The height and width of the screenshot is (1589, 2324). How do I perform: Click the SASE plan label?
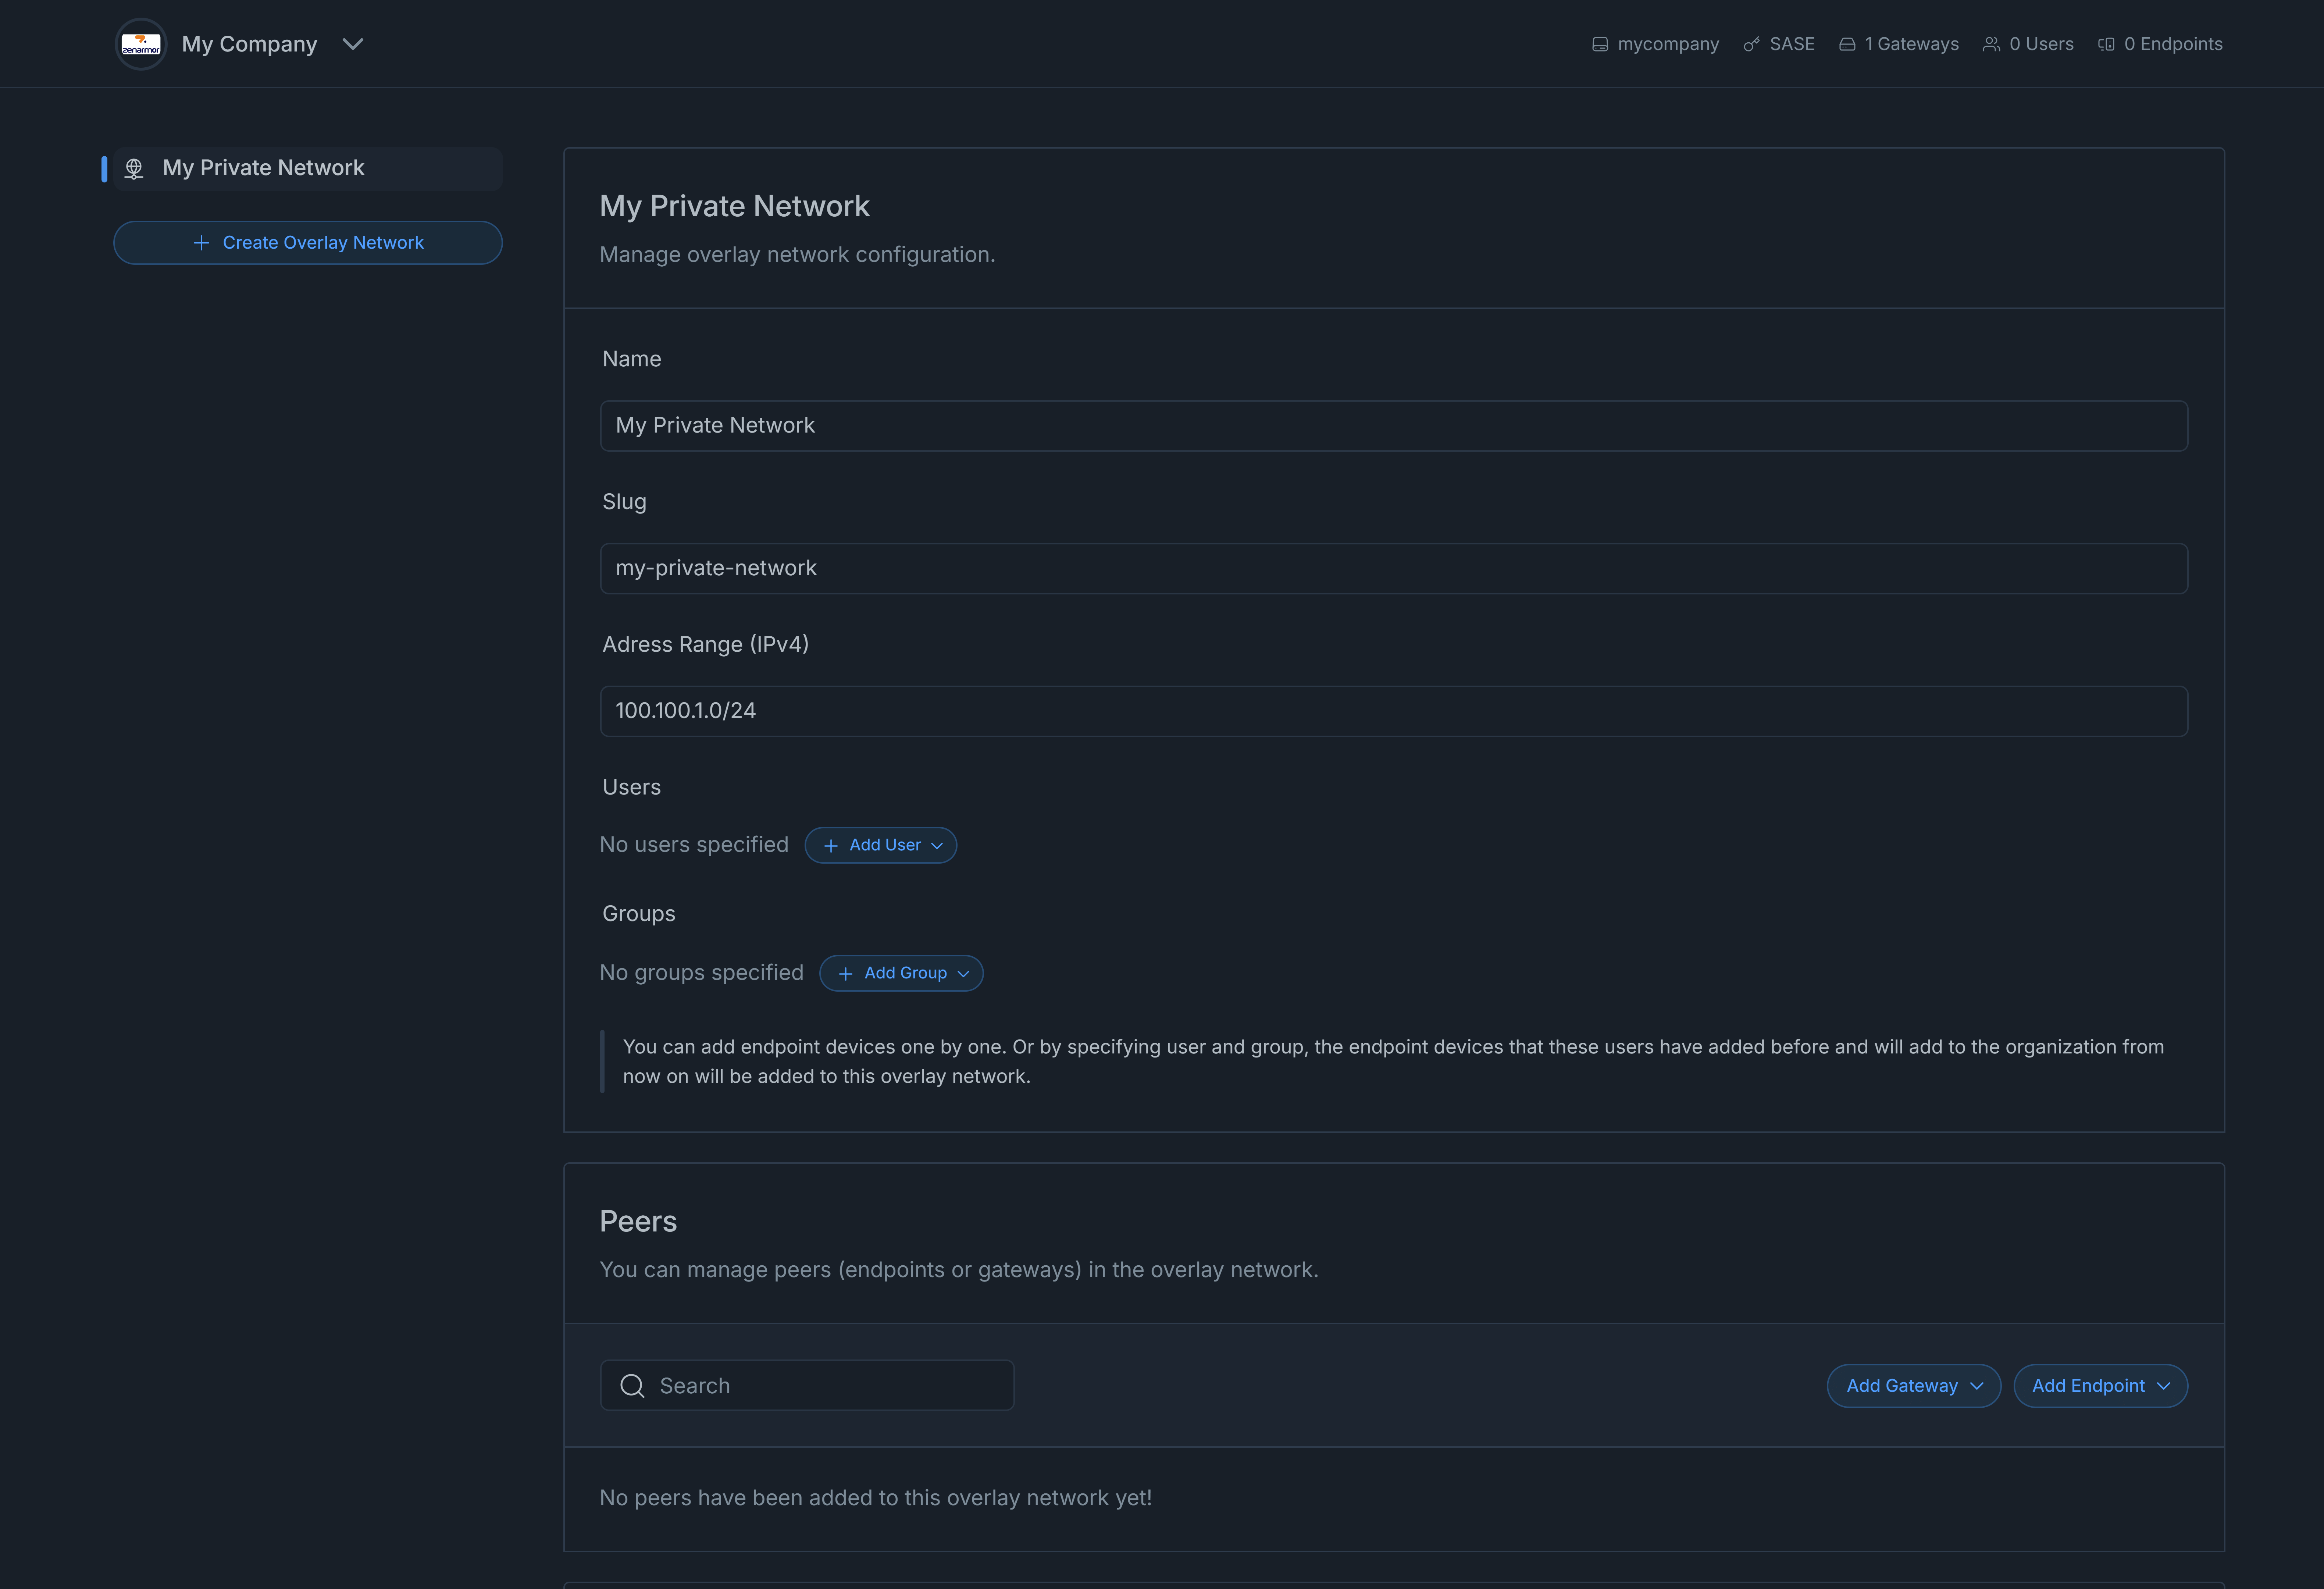coord(1792,44)
